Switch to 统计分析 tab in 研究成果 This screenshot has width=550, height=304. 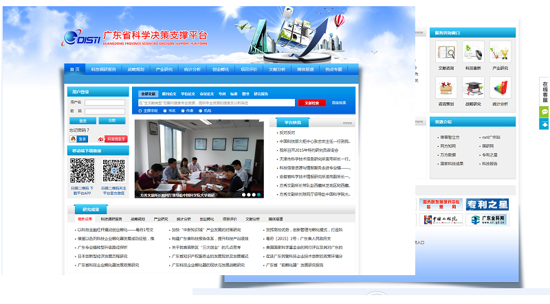click(184, 219)
